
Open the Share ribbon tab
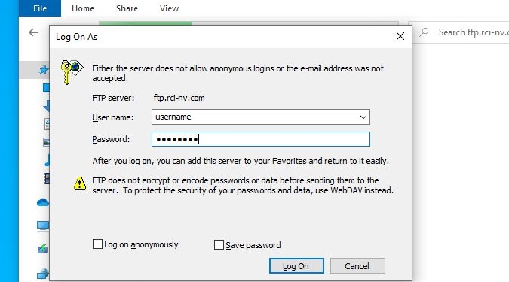pyautogui.click(x=127, y=8)
